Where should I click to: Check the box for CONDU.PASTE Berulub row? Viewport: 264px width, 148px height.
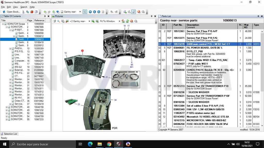coord(160,70)
